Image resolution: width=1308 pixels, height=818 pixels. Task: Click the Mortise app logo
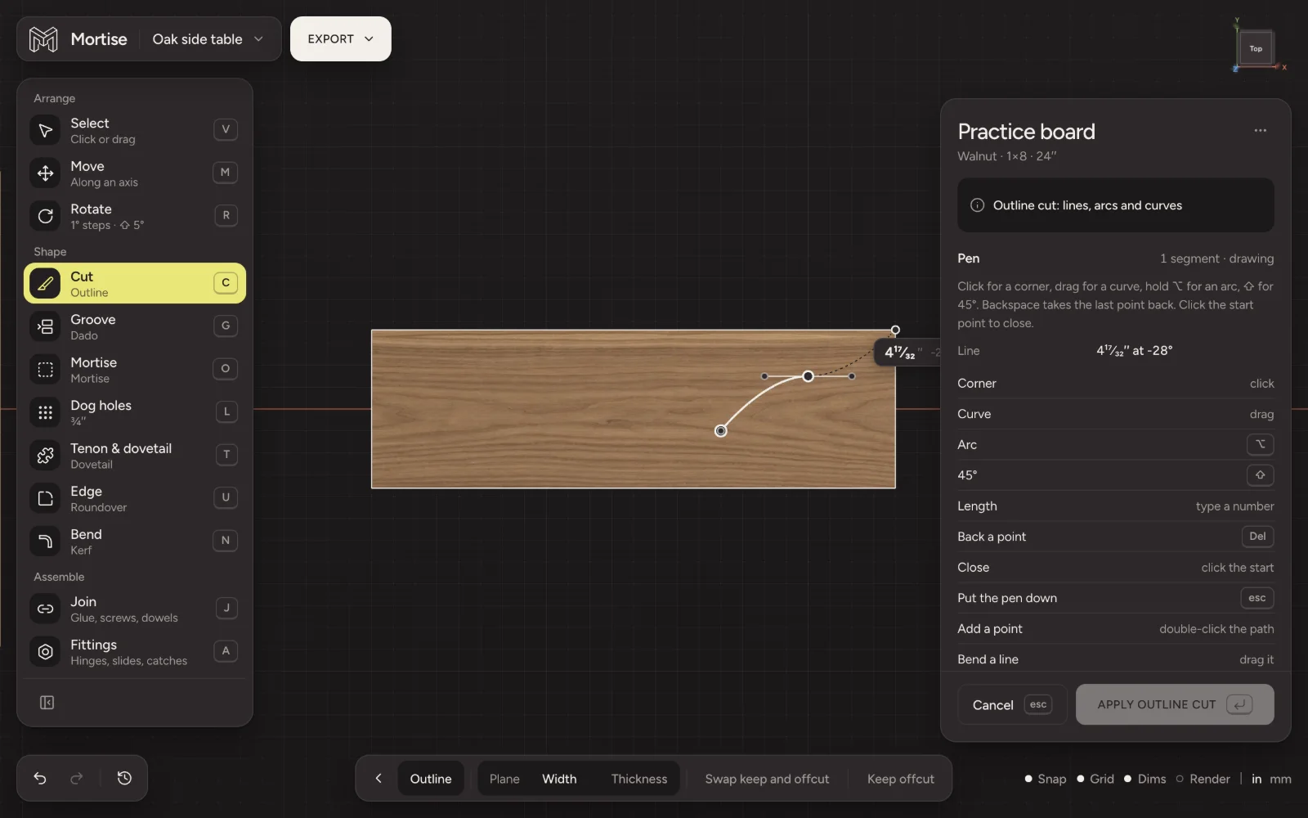click(43, 39)
